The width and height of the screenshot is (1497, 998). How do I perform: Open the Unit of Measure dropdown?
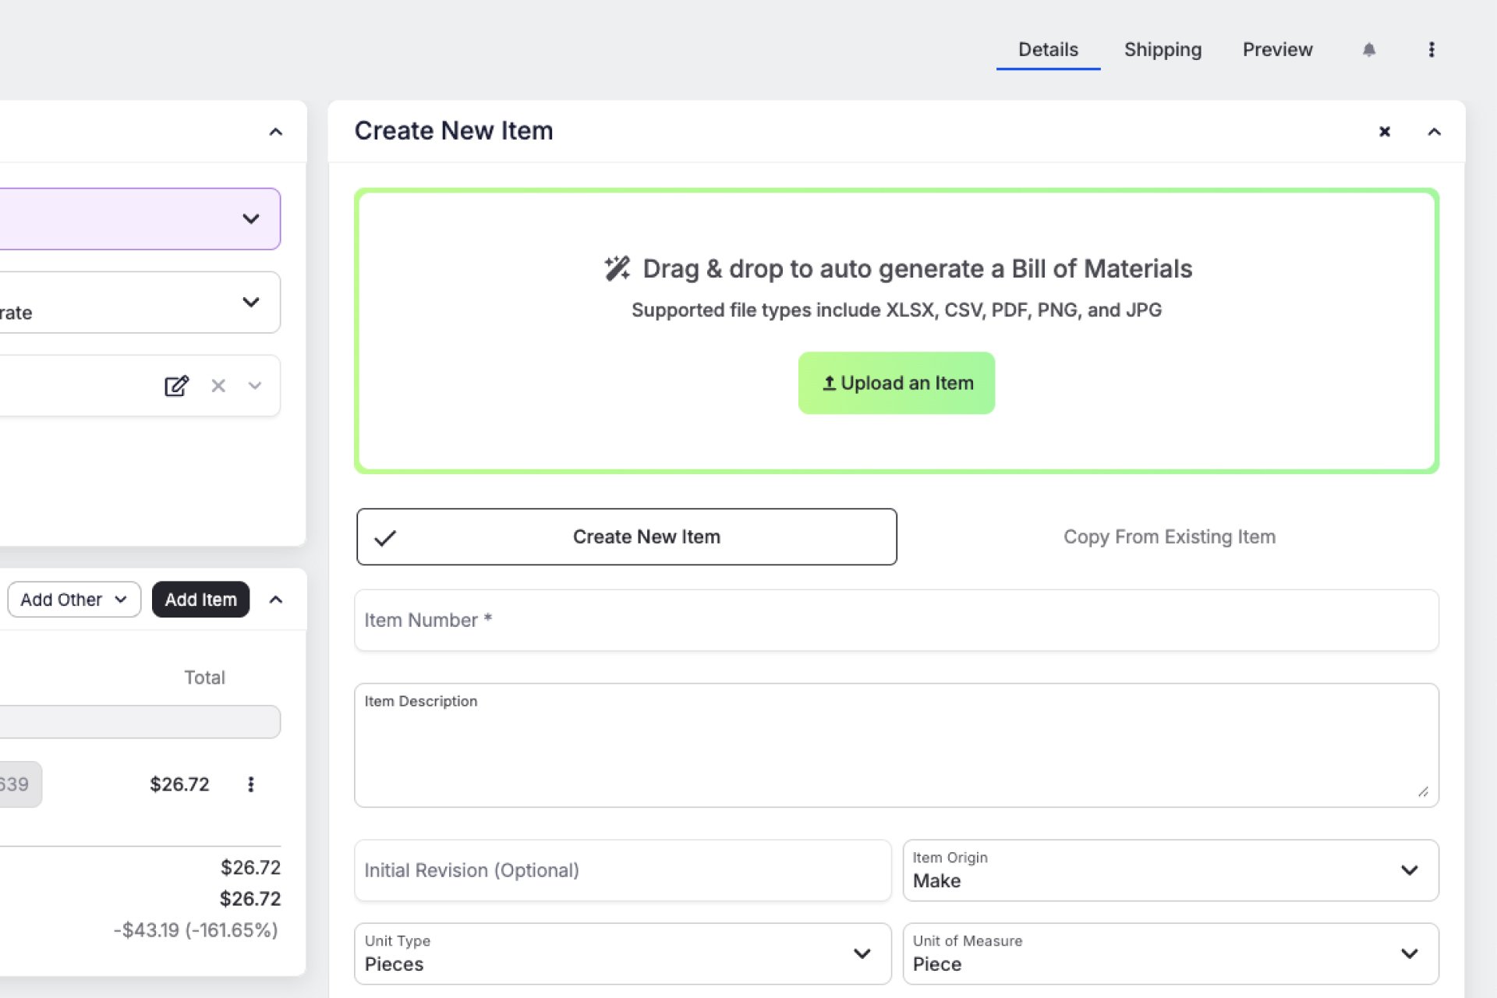[1170, 954]
